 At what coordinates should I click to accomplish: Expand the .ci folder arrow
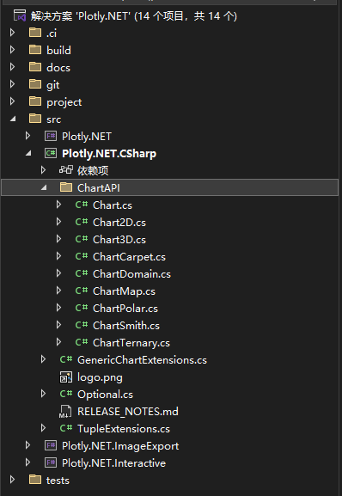pos(12,33)
